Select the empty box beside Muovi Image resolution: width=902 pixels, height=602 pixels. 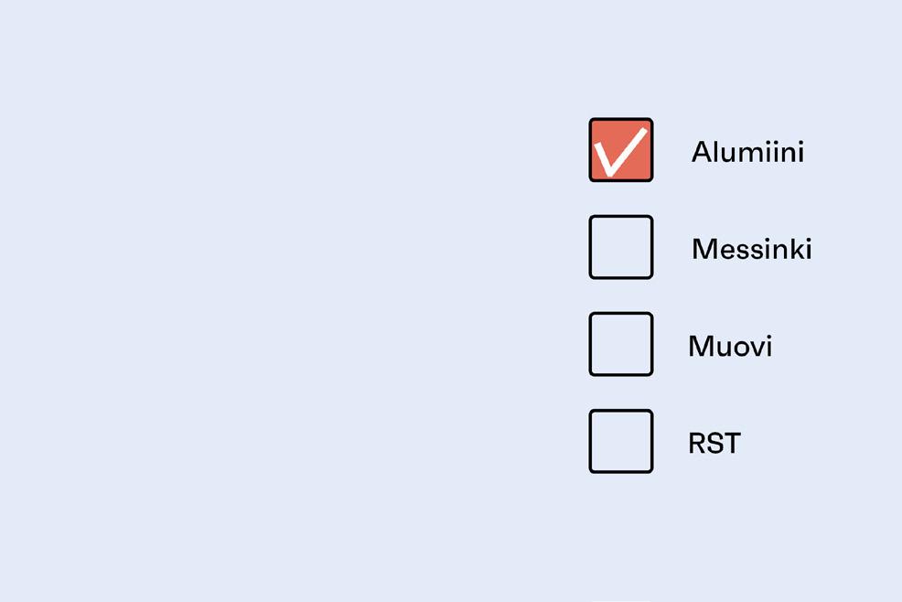point(620,344)
